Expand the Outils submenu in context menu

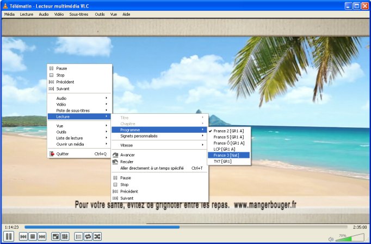pyautogui.click(x=79, y=132)
